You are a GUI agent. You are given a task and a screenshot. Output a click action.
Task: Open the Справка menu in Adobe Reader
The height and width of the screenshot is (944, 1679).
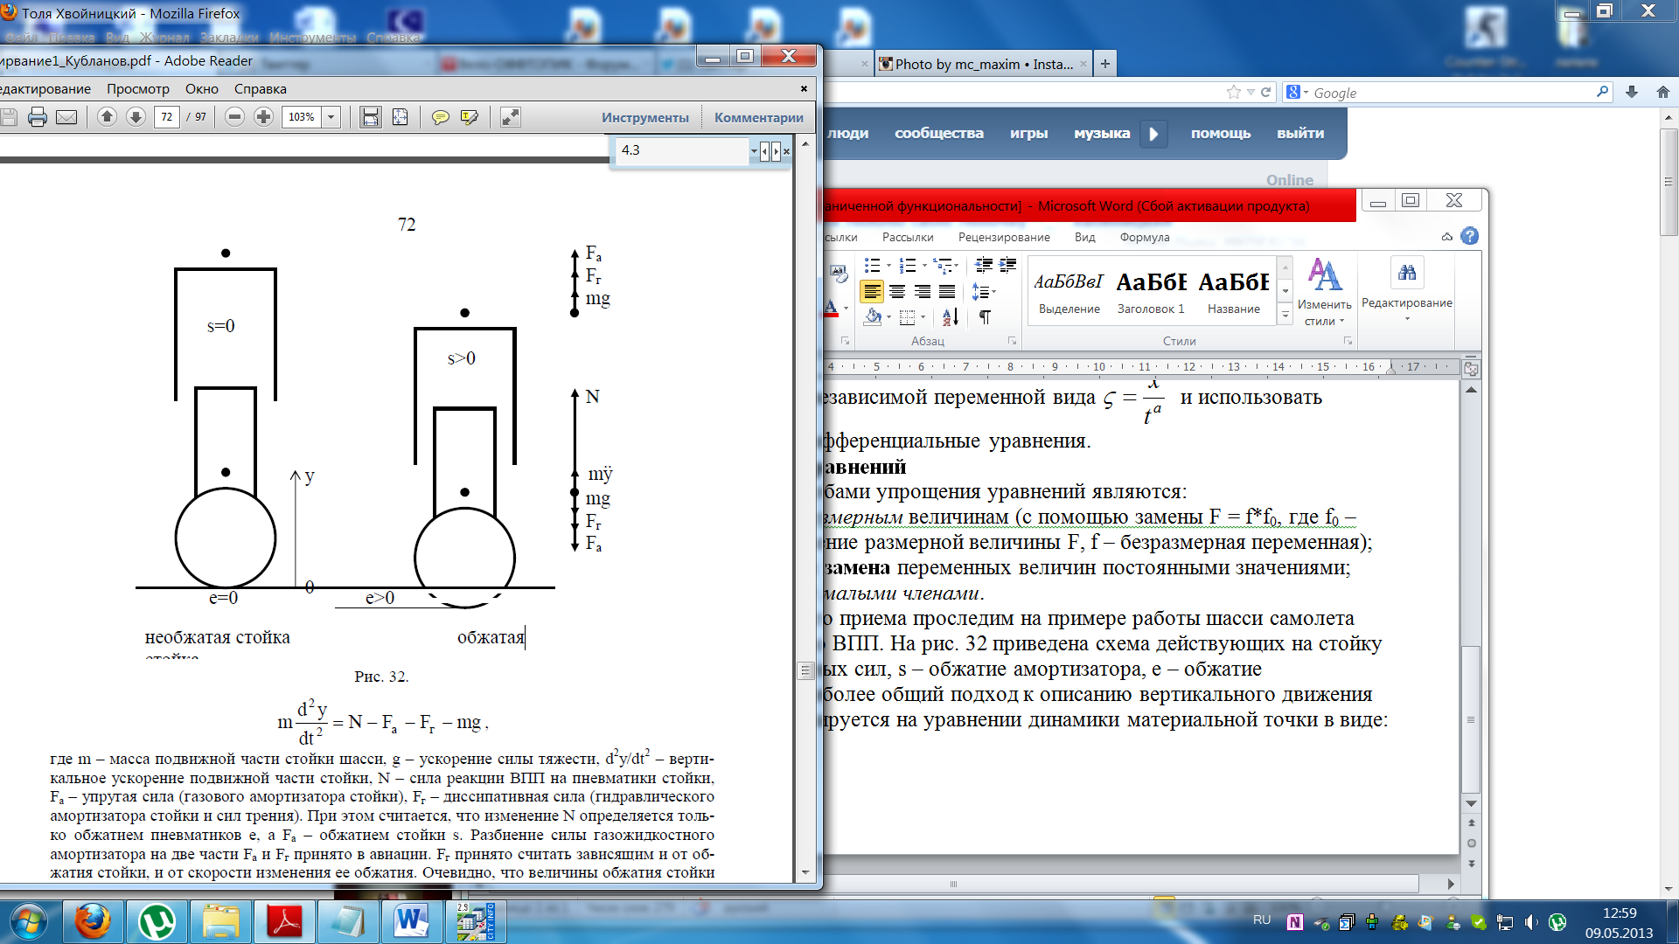click(x=261, y=89)
